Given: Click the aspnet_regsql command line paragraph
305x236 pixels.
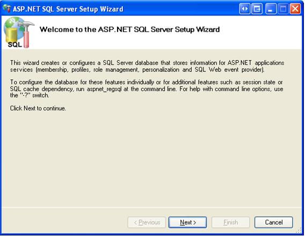Looking at the screenshot, I should pos(147,88).
